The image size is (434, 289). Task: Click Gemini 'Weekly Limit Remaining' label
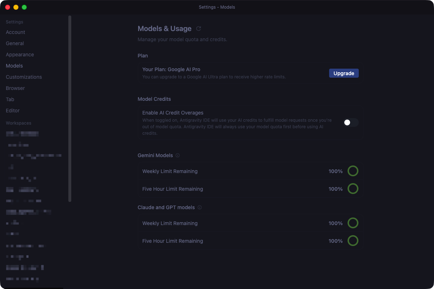pos(170,171)
